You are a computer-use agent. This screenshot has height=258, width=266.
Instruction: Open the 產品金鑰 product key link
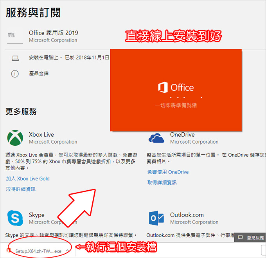[x=39, y=74]
